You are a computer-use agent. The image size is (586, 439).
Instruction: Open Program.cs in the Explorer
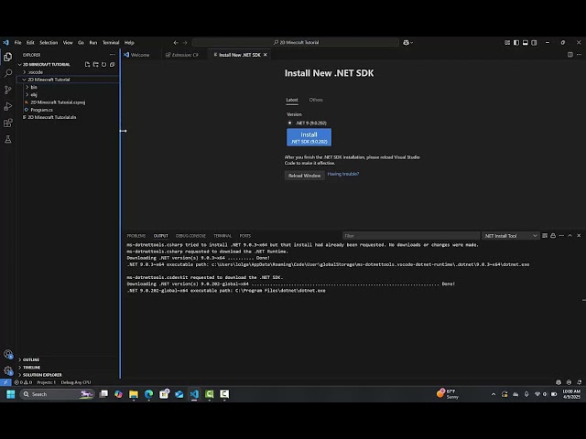coord(41,110)
